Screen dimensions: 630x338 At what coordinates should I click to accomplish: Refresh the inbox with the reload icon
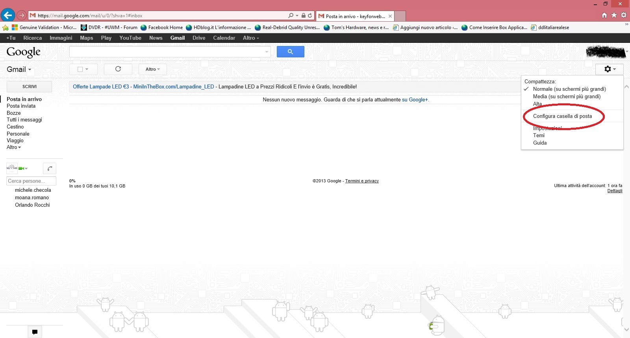118,69
